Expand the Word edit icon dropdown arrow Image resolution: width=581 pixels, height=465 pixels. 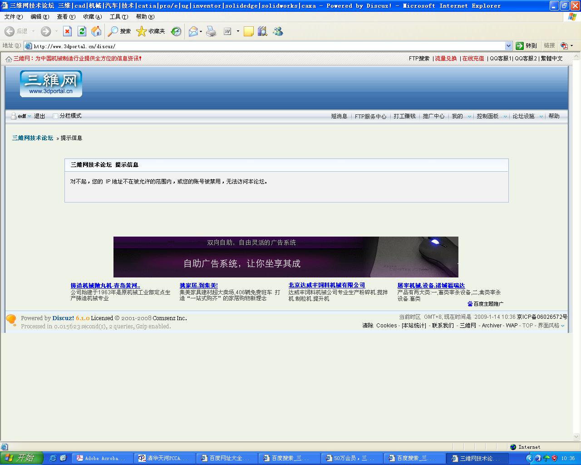pos(238,31)
